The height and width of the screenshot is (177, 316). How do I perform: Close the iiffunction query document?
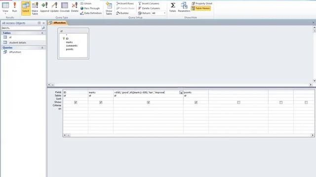tap(314, 23)
